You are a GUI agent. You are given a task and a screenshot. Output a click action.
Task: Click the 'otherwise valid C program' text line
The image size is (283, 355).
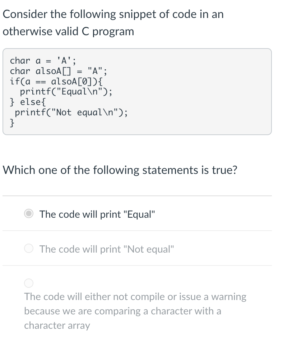(x=68, y=31)
